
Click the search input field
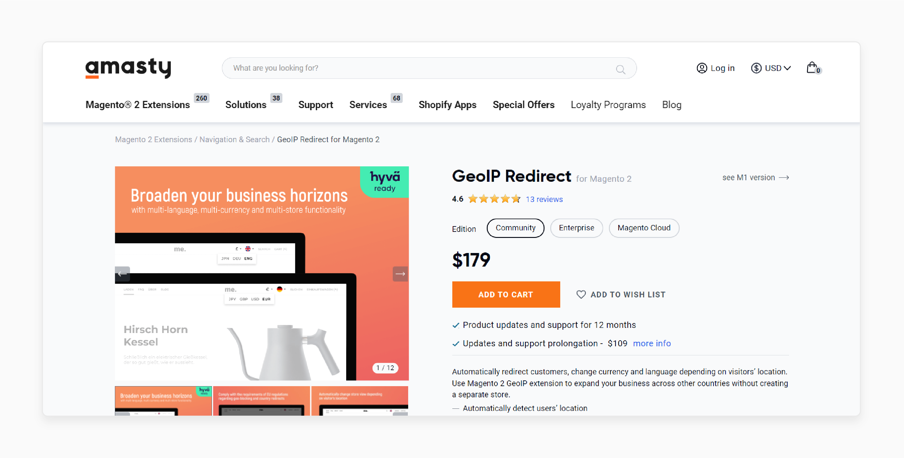429,68
